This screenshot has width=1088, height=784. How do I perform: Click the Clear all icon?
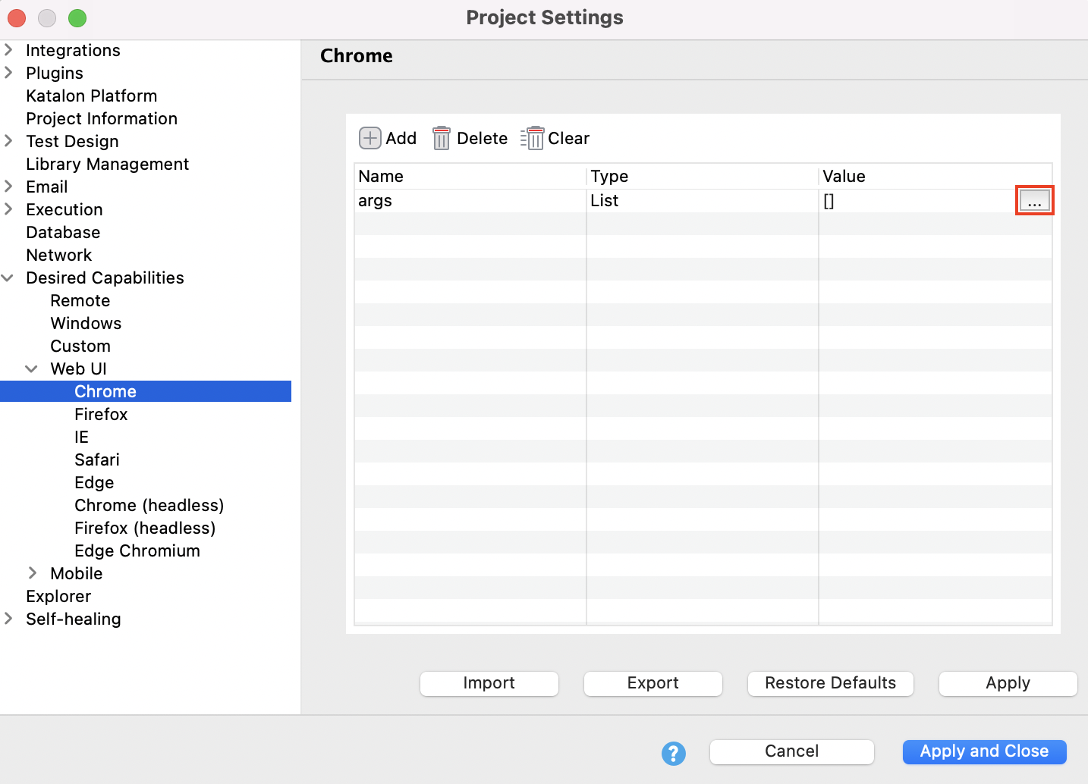[533, 138]
